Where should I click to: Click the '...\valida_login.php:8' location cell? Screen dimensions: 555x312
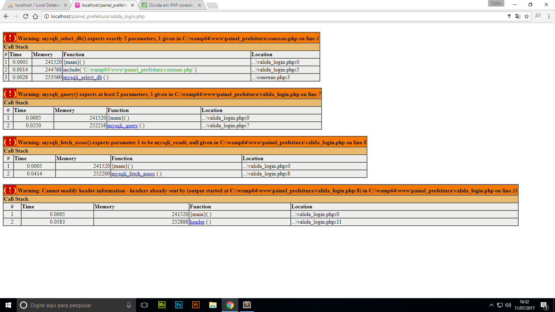(x=304, y=174)
